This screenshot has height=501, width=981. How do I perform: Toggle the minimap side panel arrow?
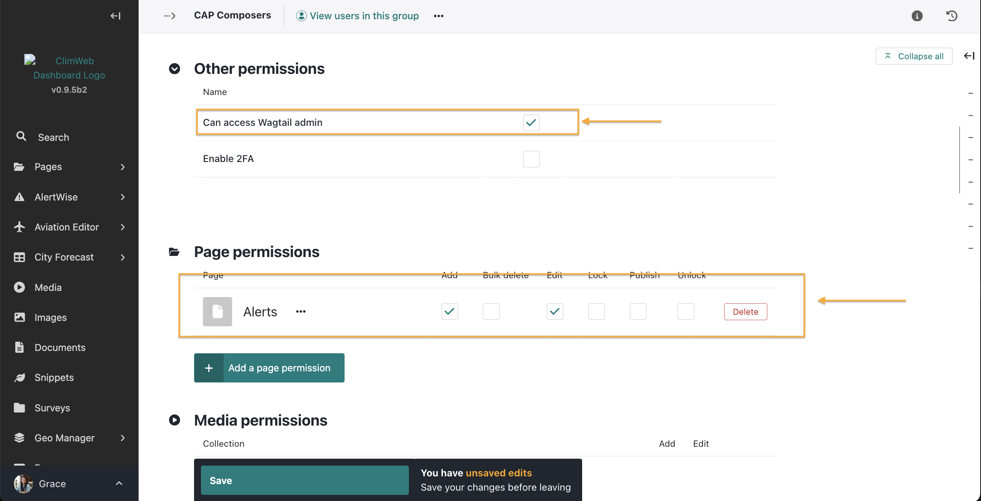pos(969,56)
